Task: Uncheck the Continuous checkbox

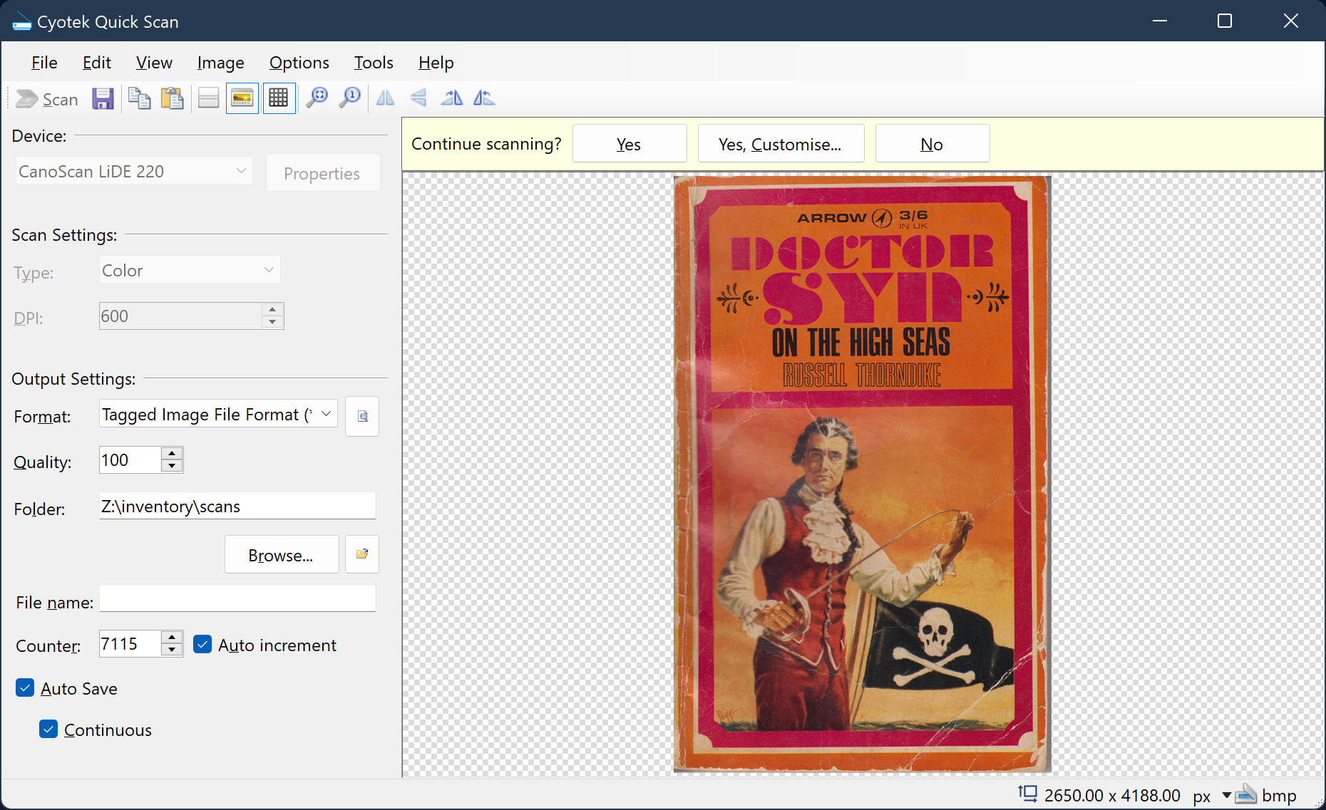Action: 48,729
